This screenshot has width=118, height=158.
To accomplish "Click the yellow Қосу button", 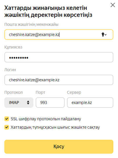I will click(59, 147).
